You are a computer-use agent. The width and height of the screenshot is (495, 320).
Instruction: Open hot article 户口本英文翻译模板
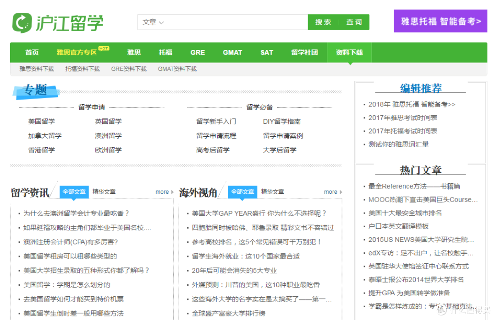(398, 226)
